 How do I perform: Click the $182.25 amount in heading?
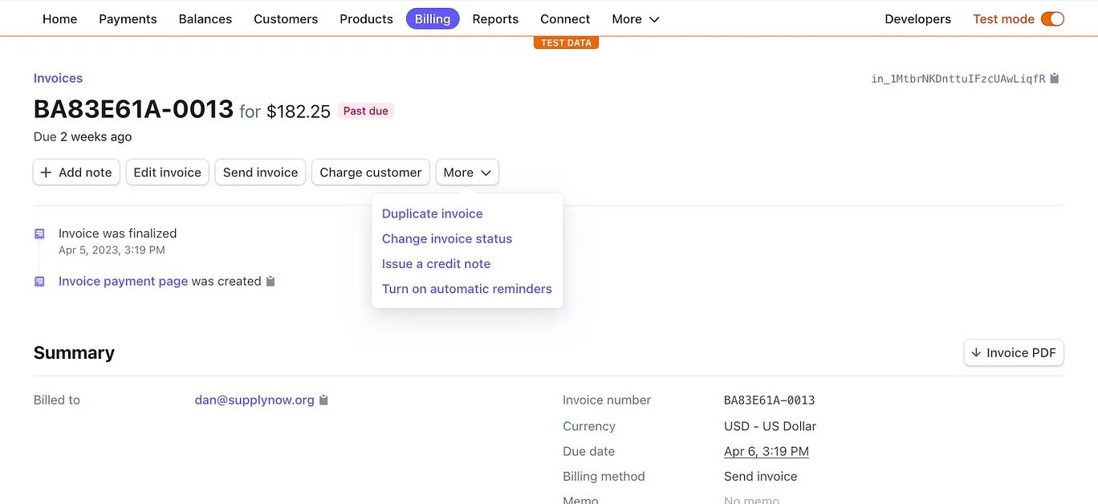pos(299,112)
